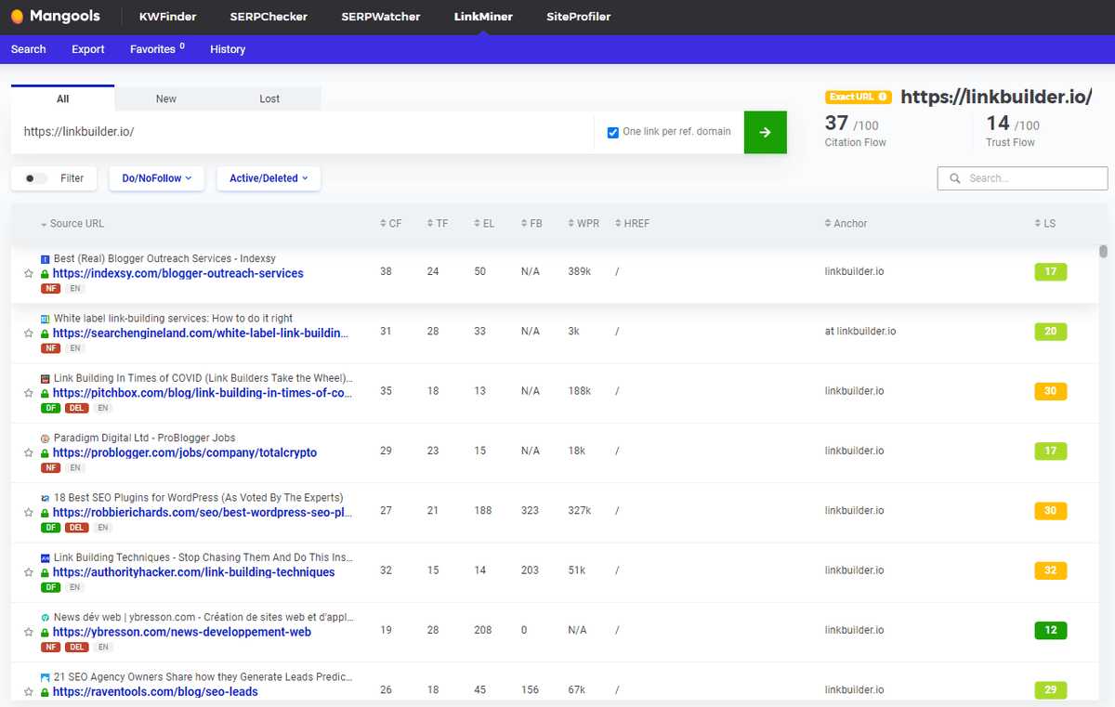The height and width of the screenshot is (707, 1115).
Task: Switch to the Lost links tab
Action: [269, 98]
